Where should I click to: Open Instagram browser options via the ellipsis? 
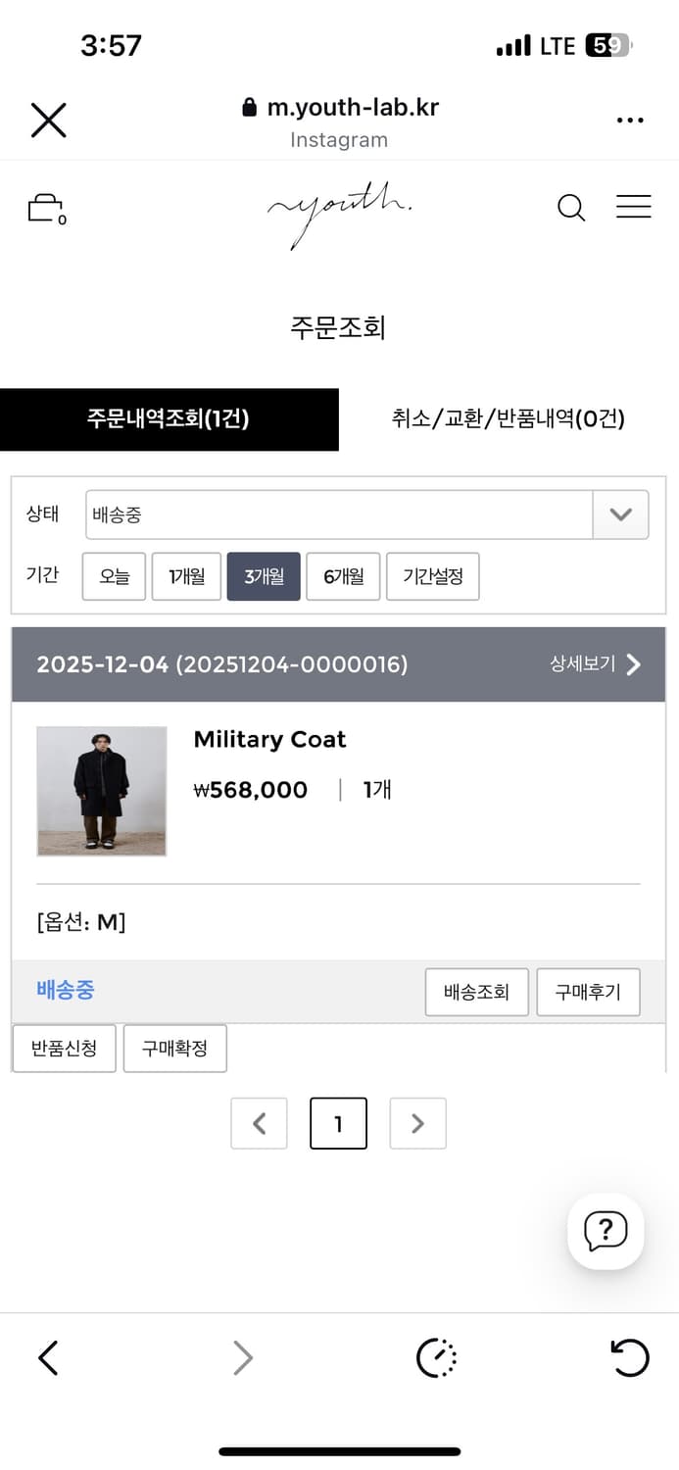pos(630,119)
